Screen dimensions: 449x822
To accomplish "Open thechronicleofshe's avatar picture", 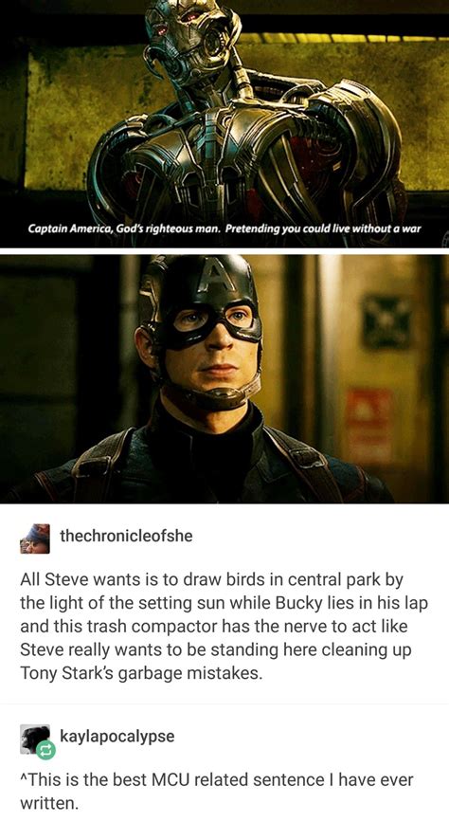I will point(35,539).
